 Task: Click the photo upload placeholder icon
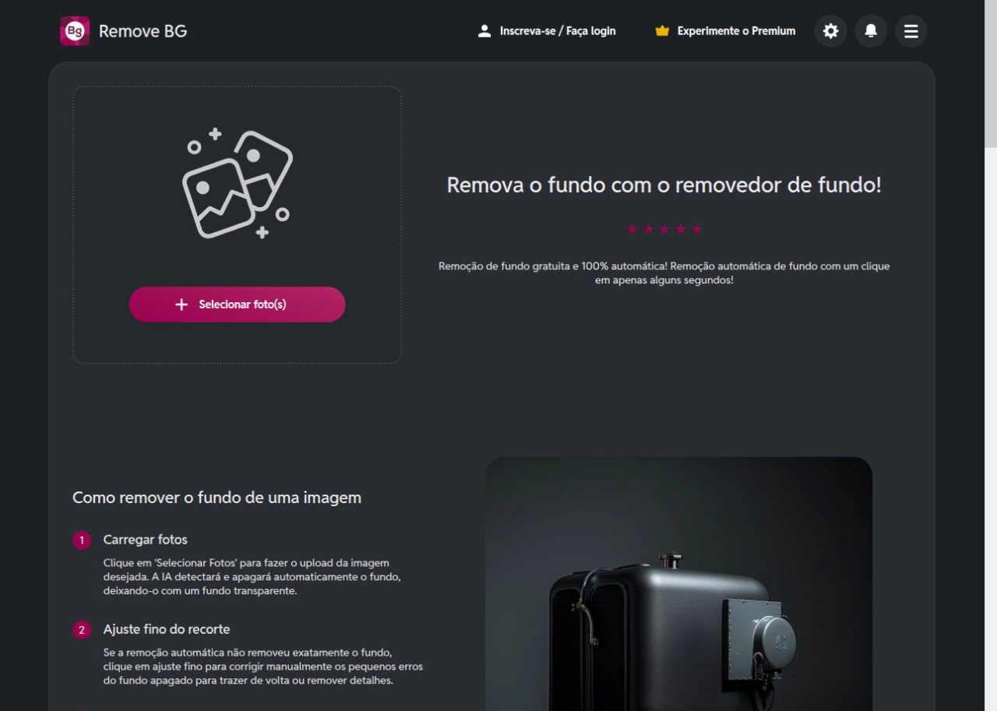point(238,184)
